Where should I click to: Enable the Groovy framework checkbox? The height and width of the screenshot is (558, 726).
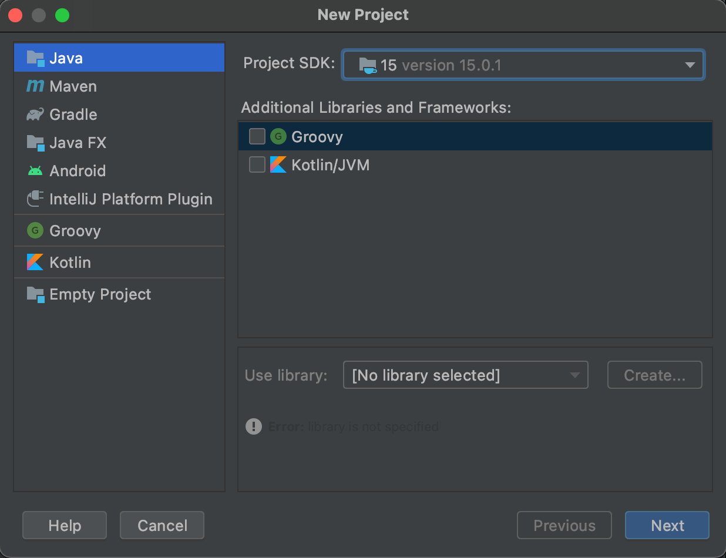click(x=257, y=136)
